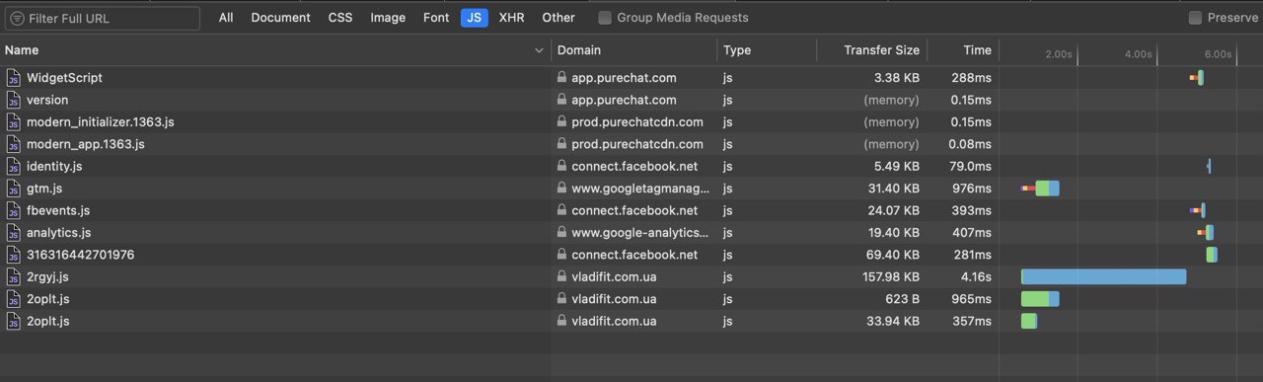This screenshot has width=1263, height=382.
Task: Focus the Filter Full URL input
Action: [103, 18]
